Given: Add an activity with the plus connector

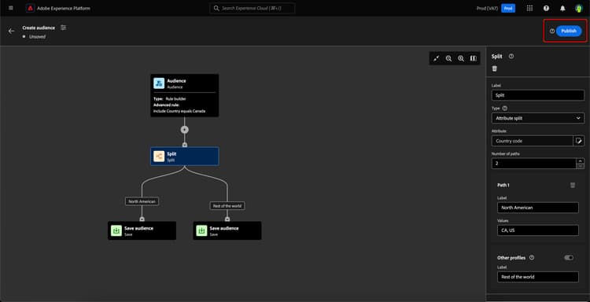Looking at the screenshot, I should (x=184, y=130).
